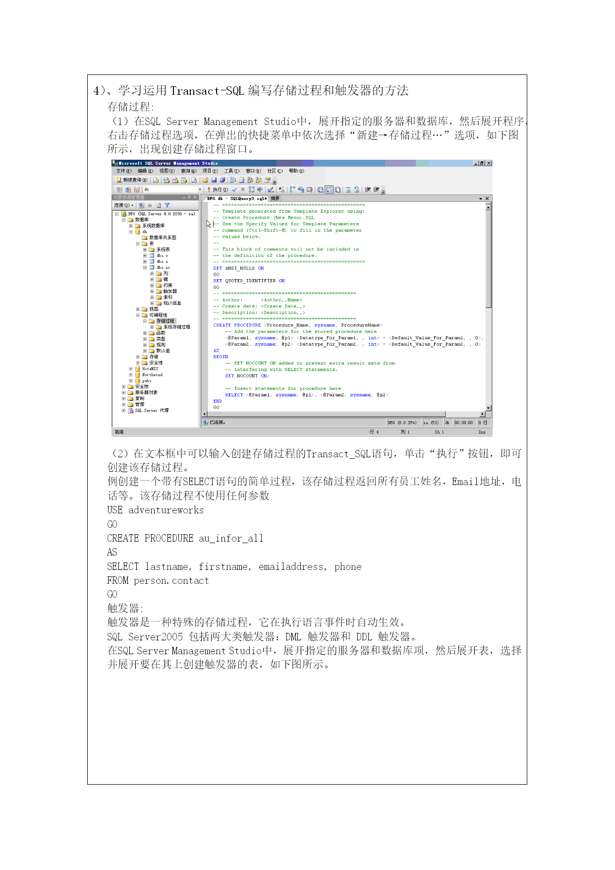Click the Comment Out Lines toolbar icon
615x870 pixels.
pos(348,189)
